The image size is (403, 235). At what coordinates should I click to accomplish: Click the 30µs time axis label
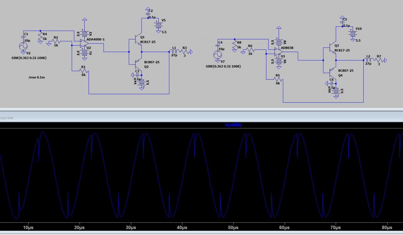pos(131,227)
